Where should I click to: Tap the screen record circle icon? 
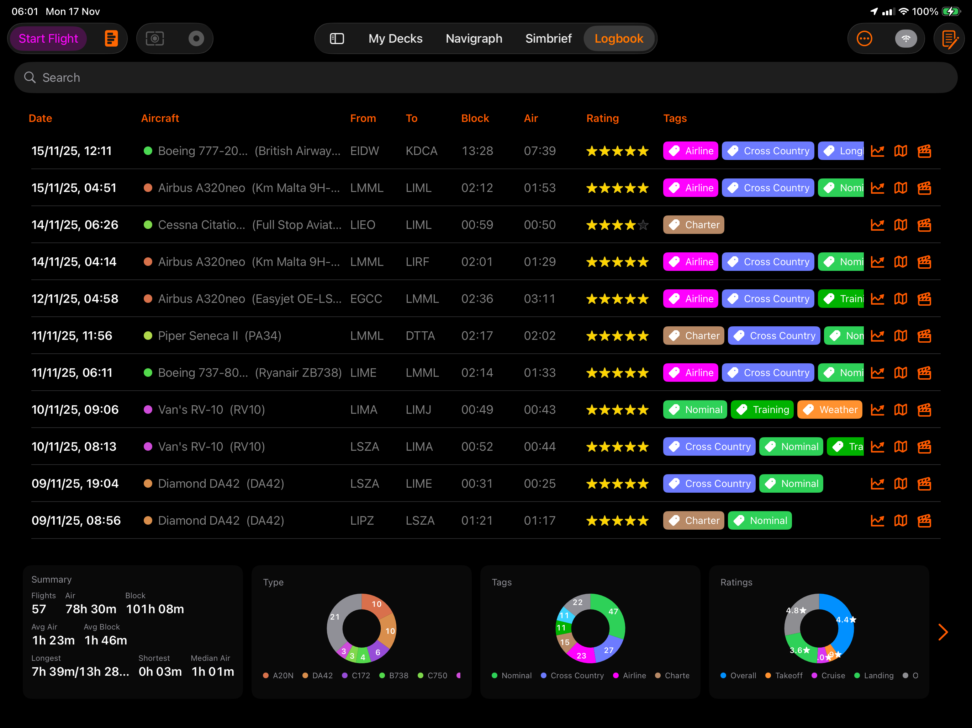click(x=196, y=39)
